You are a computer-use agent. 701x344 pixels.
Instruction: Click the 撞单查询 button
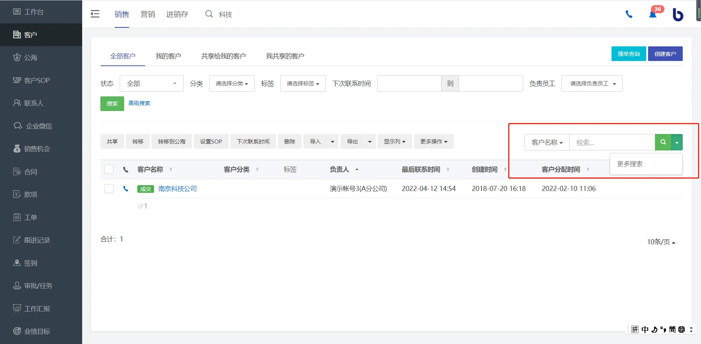pyautogui.click(x=629, y=54)
